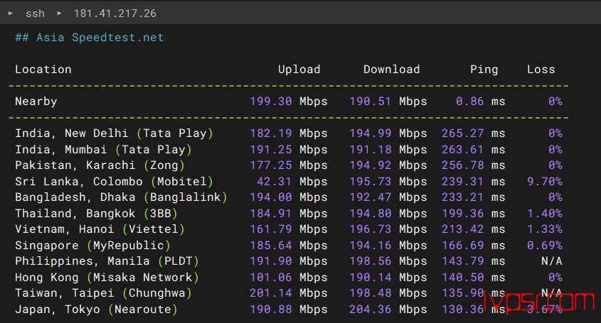This screenshot has height=323, width=601.
Task: Select the IP address 181.41.217.26
Action: point(115,13)
